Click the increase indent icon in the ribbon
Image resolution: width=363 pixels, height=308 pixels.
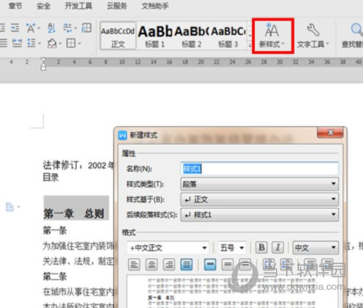tap(15, 28)
